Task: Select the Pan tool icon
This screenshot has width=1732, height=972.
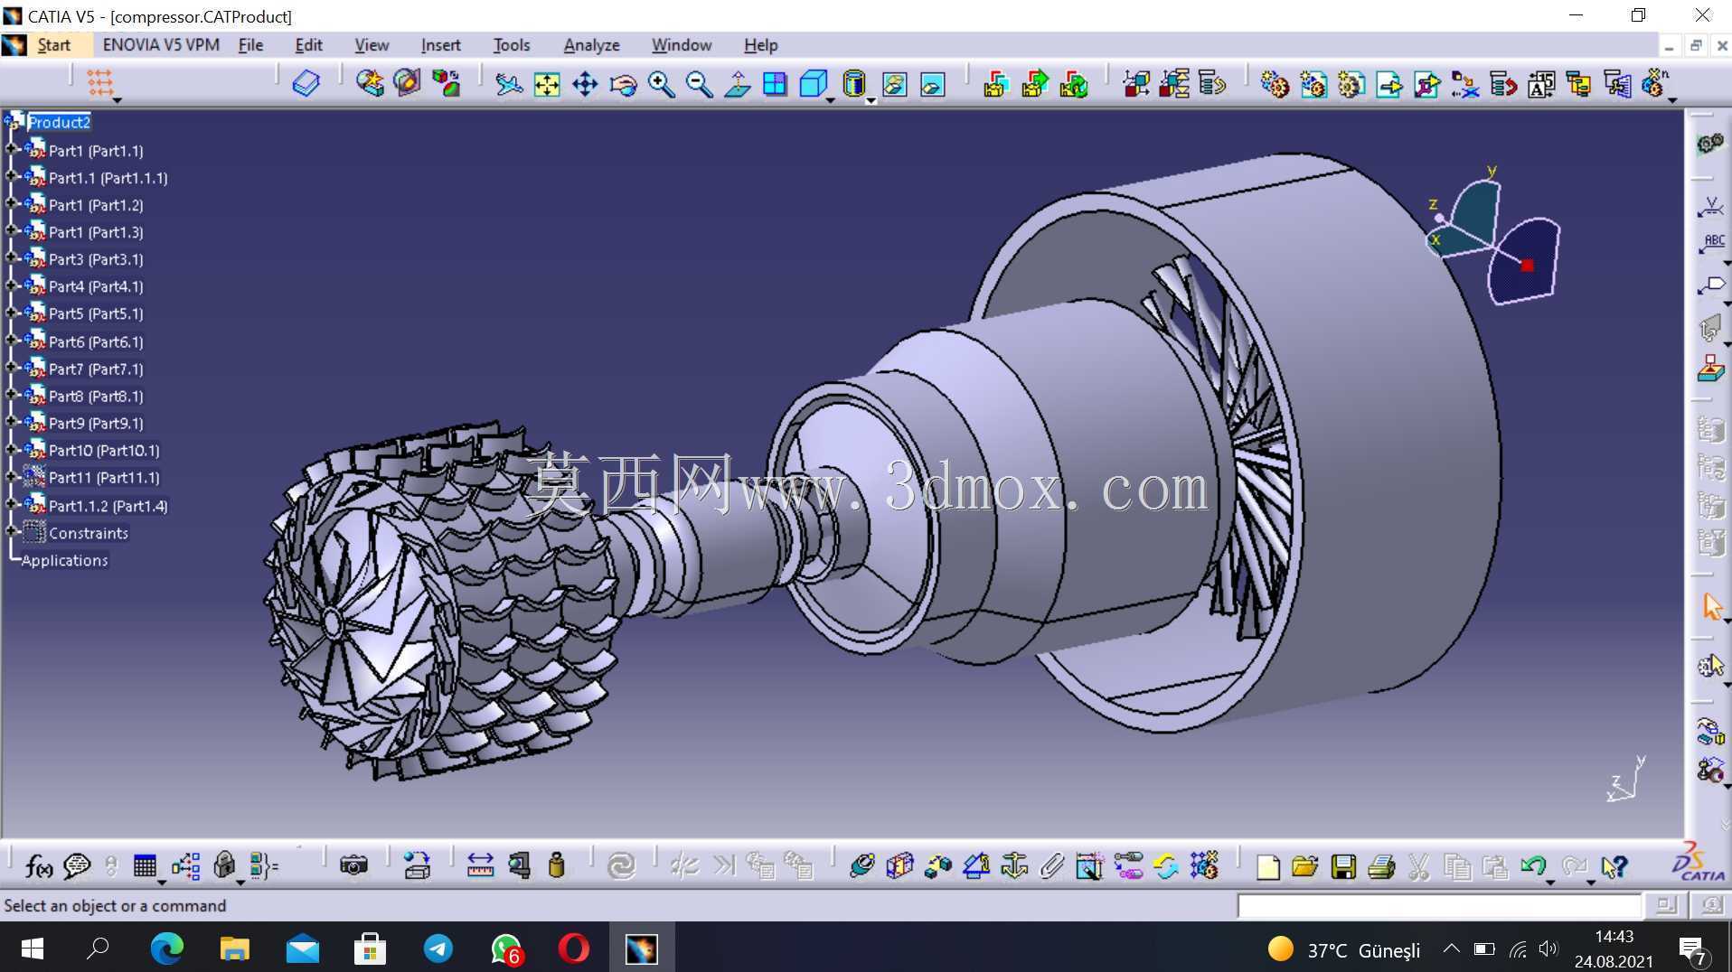Action: pyautogui.click(x=585, y=84)
